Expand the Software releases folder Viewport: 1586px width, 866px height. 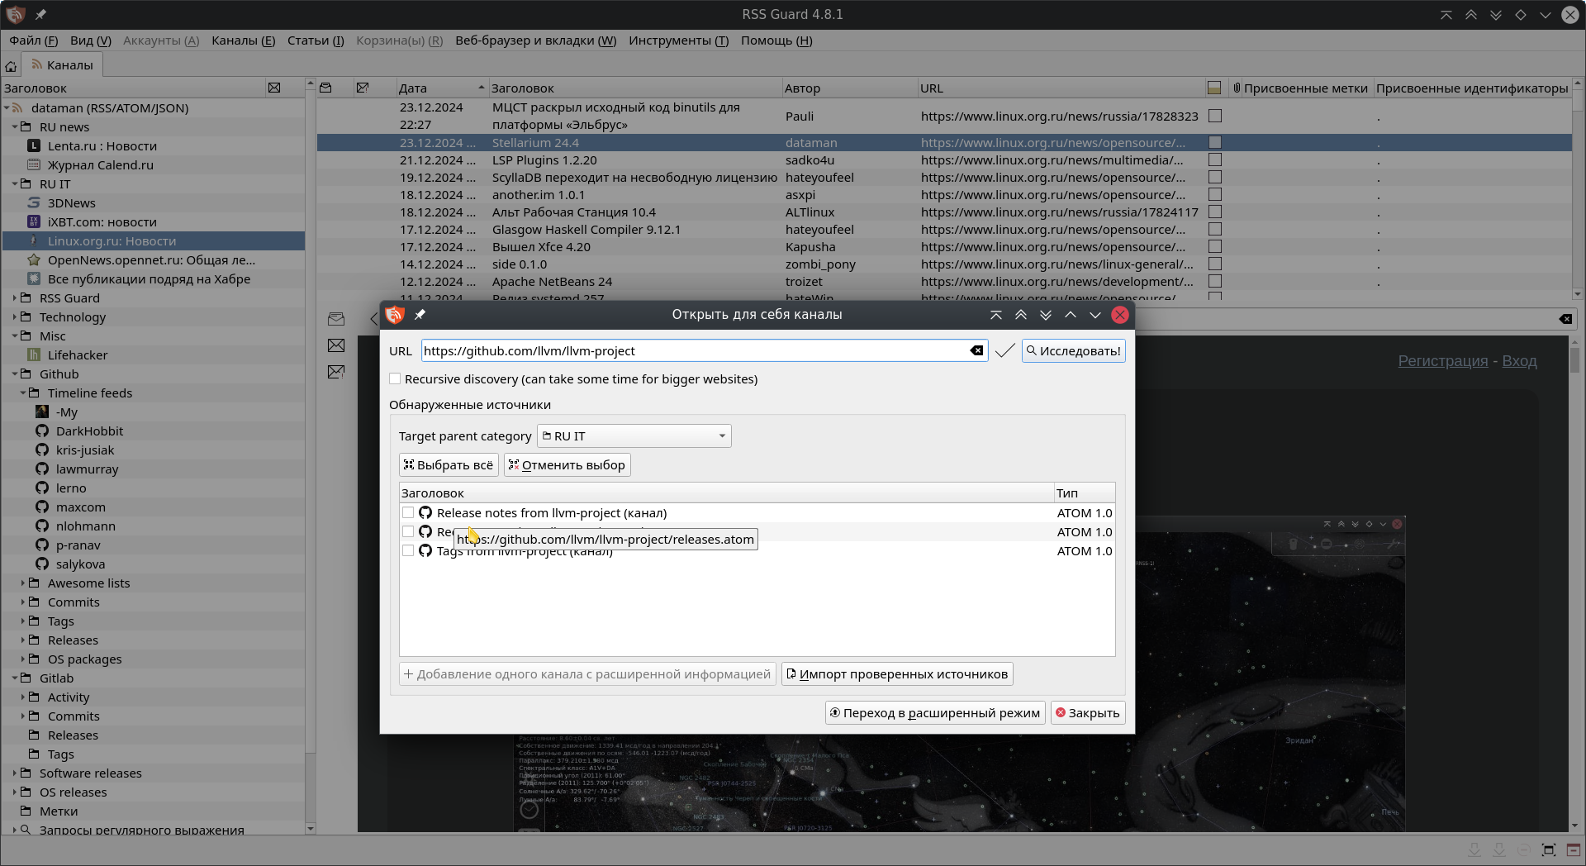click(x=15, y=773)
